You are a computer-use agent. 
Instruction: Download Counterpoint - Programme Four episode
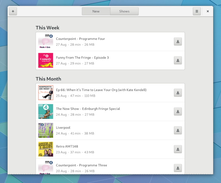pos(178,42)
